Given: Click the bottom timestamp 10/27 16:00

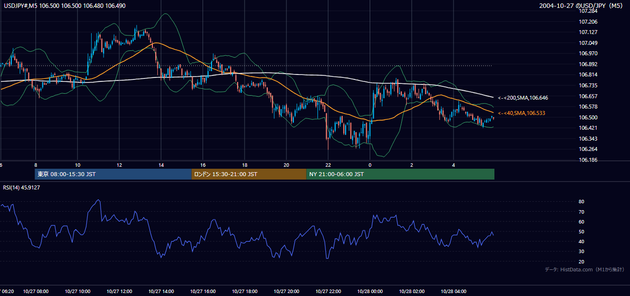Looking at the screenshot, I should click(203, 292).
